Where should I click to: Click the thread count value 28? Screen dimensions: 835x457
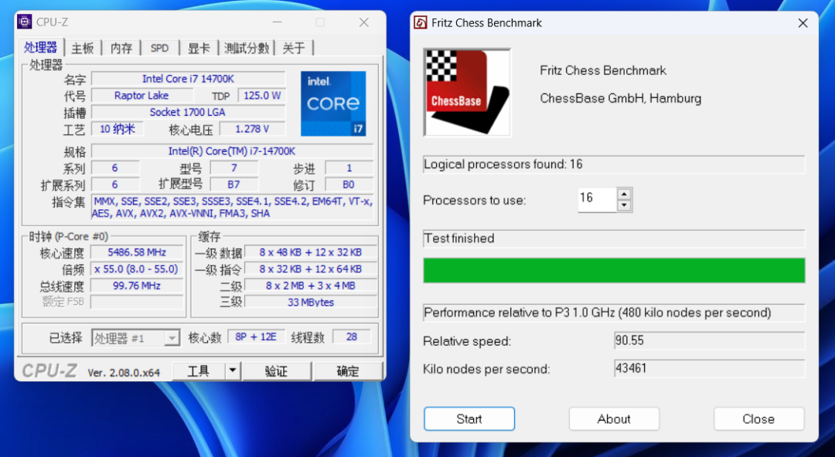pos(352,337)
